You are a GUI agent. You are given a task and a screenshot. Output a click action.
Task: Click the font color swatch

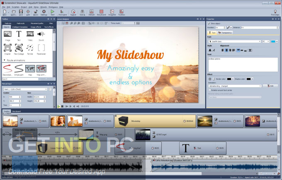coord(273,41)
